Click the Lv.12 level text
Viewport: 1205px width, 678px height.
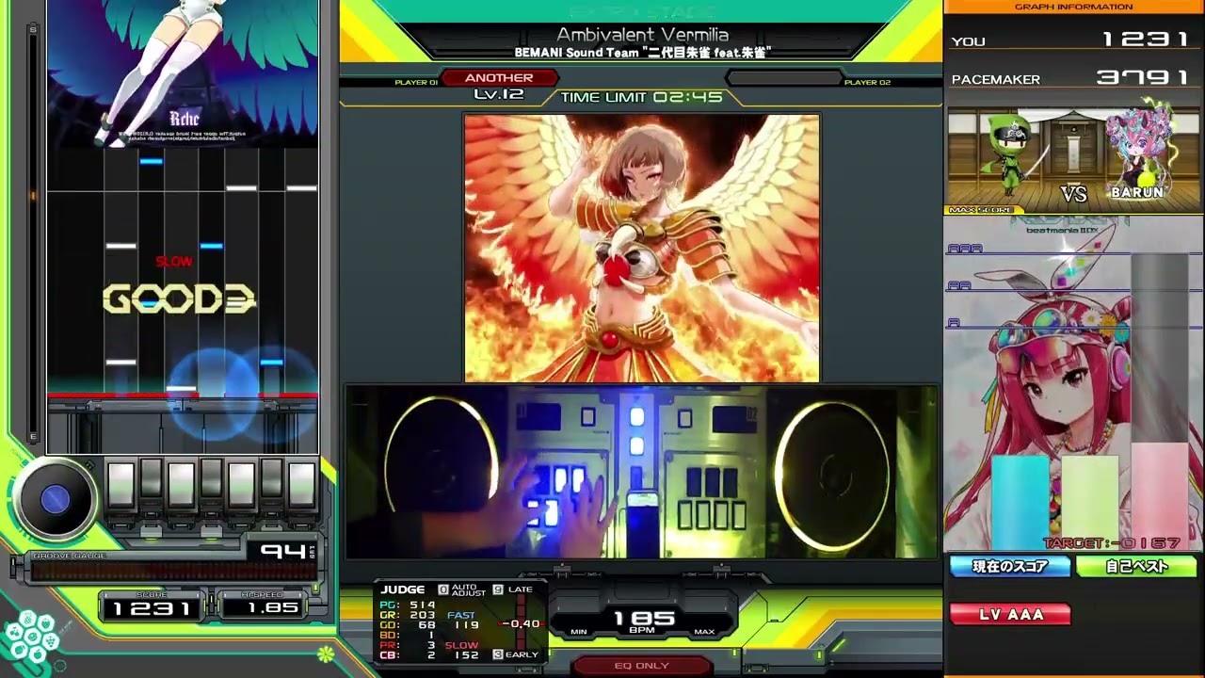[499, 94]
